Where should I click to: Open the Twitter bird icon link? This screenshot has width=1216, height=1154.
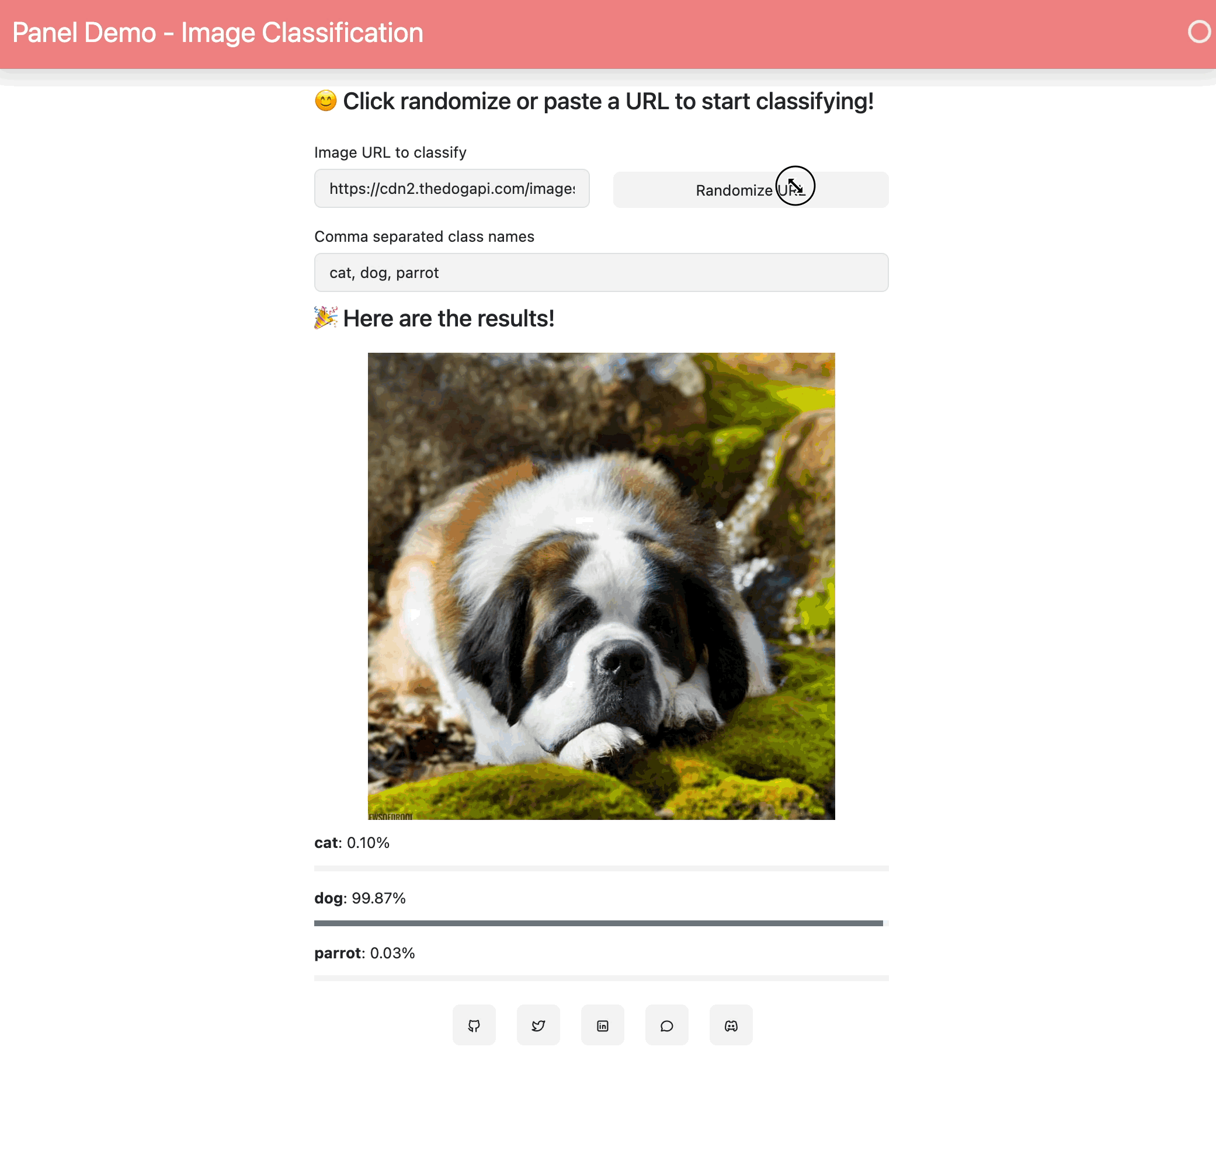[538, 1026]
